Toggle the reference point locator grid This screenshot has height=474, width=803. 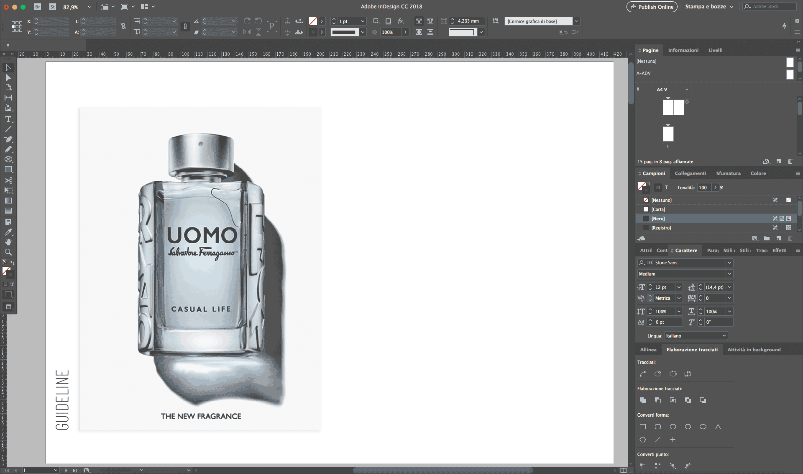[x=17, y=26]
